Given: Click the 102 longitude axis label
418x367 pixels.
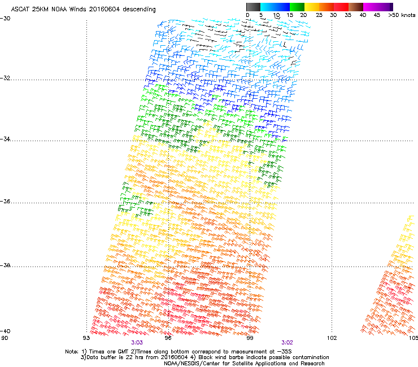Looking at the screenshot, I should tap(332, 338).
